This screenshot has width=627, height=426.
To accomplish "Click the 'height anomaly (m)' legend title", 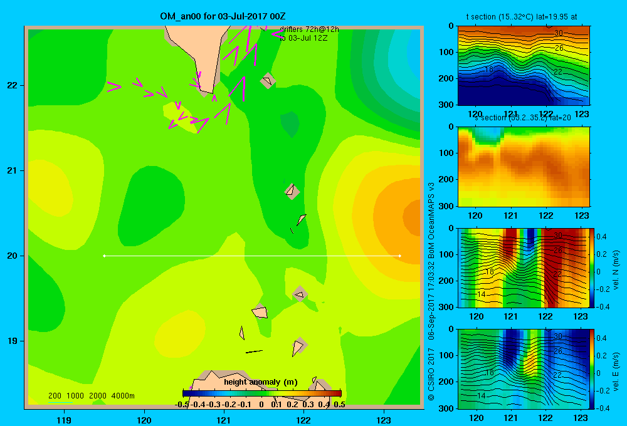I will coord(261,382).
